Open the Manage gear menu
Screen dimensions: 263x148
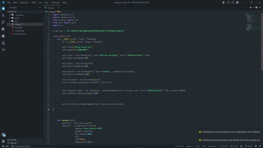pyautogui.click(x=3, y=141)
